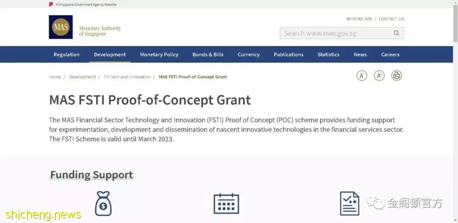
Task: Open the News menu
Action: point(360,54)
